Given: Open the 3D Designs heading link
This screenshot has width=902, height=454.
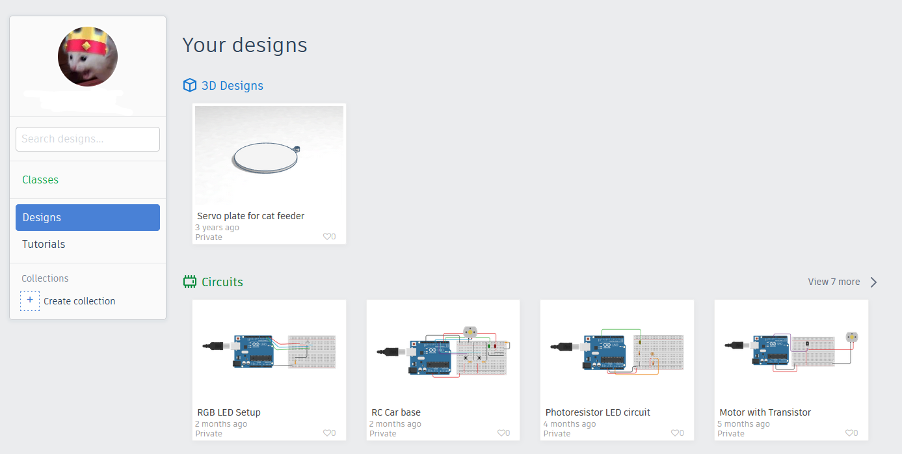Looking at the screenshot, I should click(x=232, y=85).
